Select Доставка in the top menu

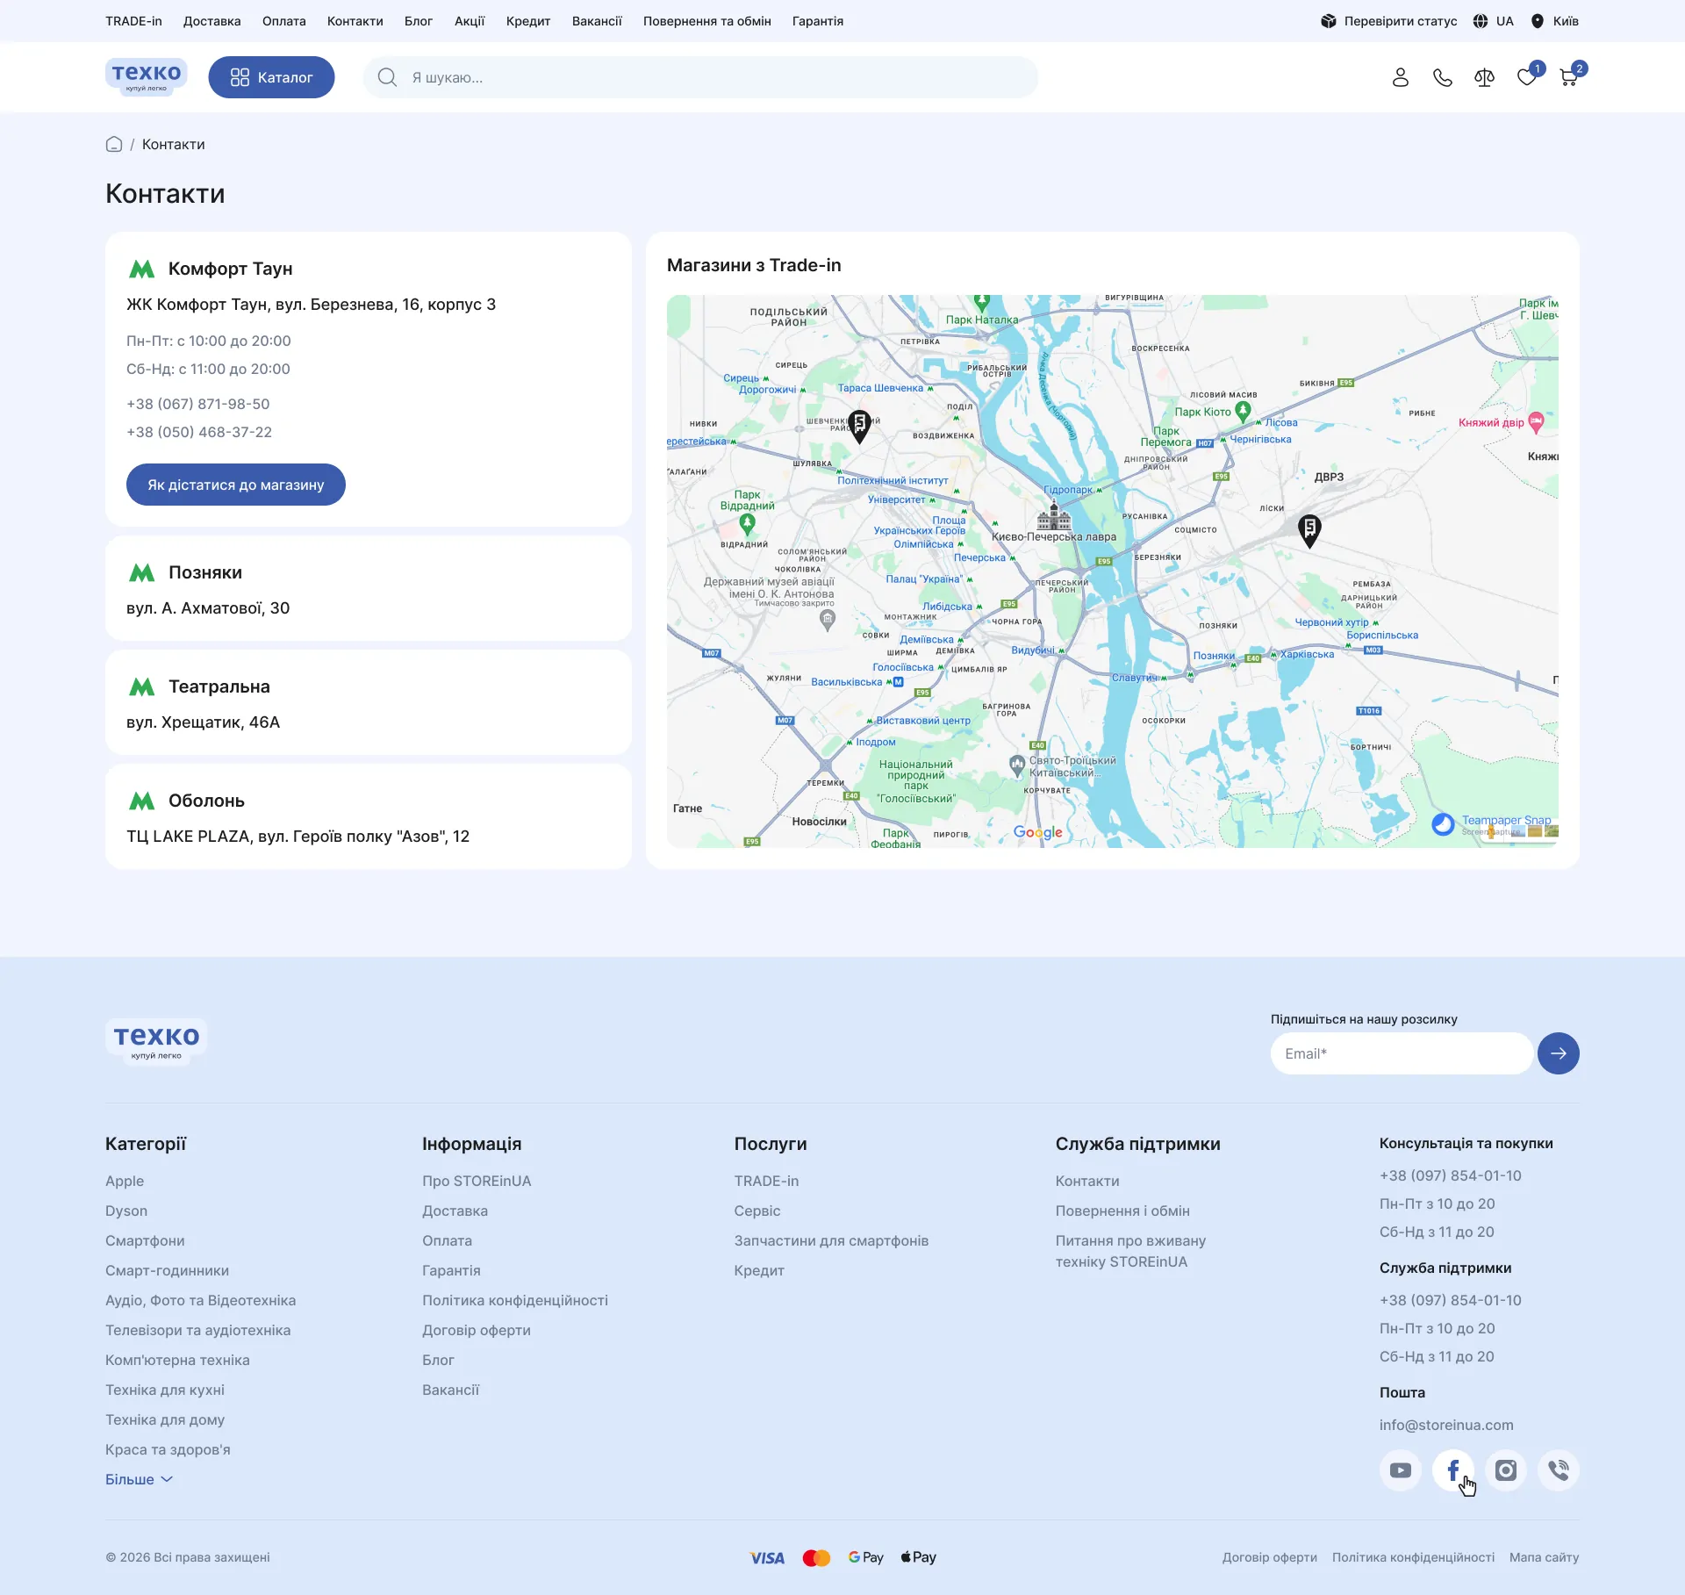coord(212,21)
